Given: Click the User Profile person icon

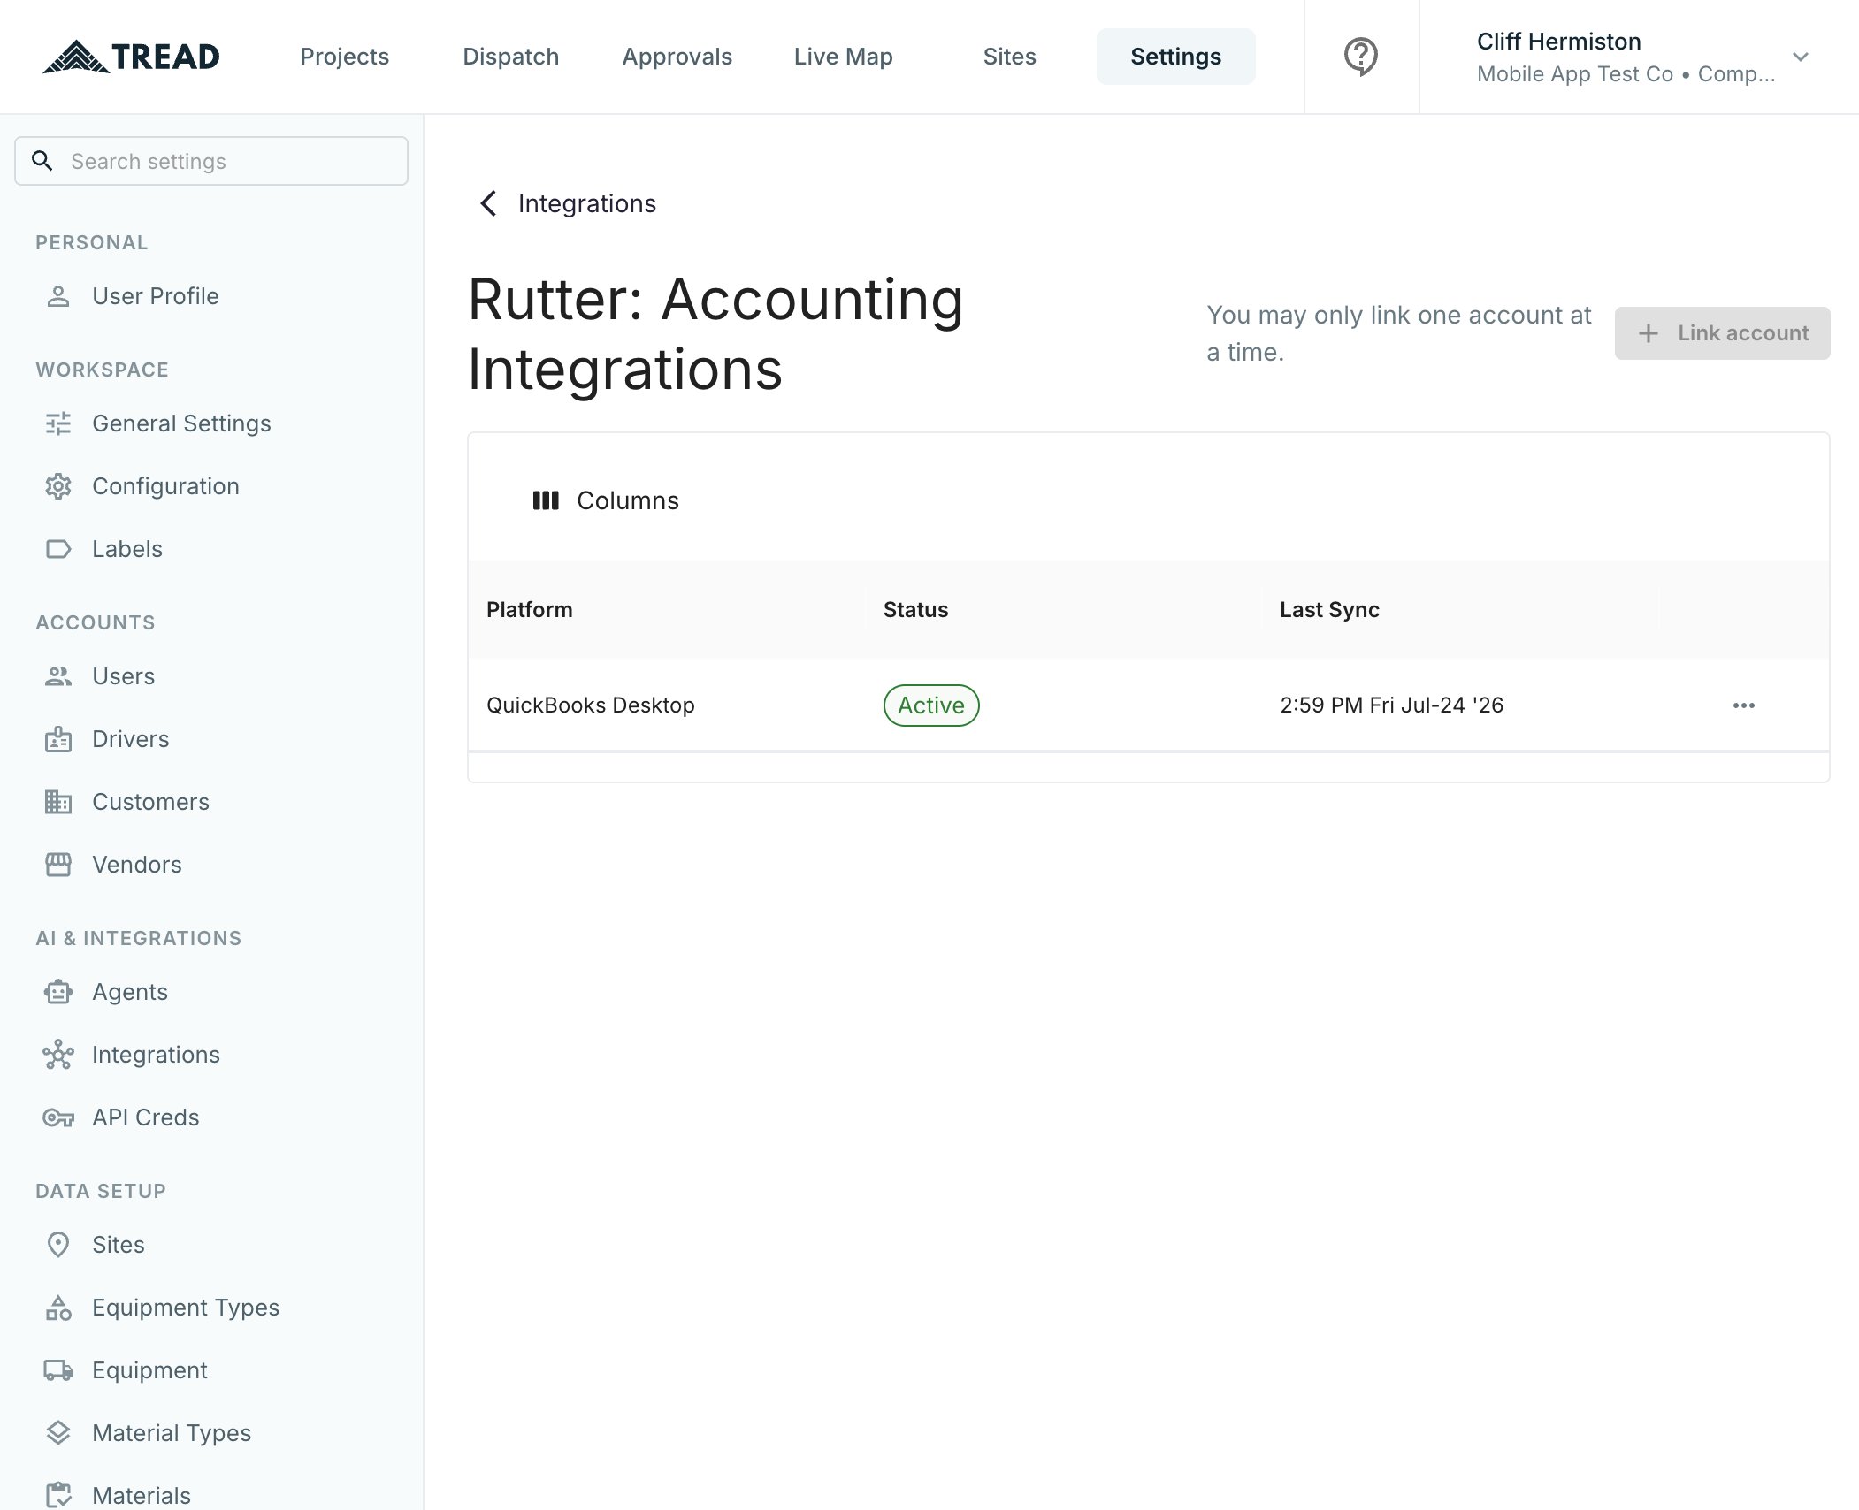Looking at the screenshot, I should point(58,296).
